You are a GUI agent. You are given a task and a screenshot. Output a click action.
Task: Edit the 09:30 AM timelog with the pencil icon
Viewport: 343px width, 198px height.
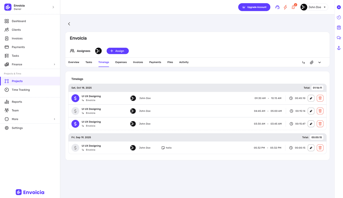pyautogui.click(x=311, y=98)
